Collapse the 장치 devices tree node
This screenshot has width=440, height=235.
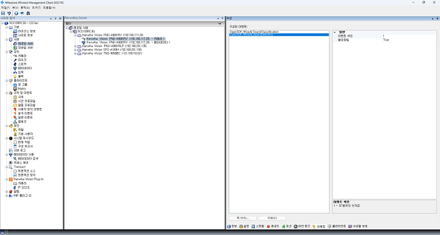[x=7, y=52]
